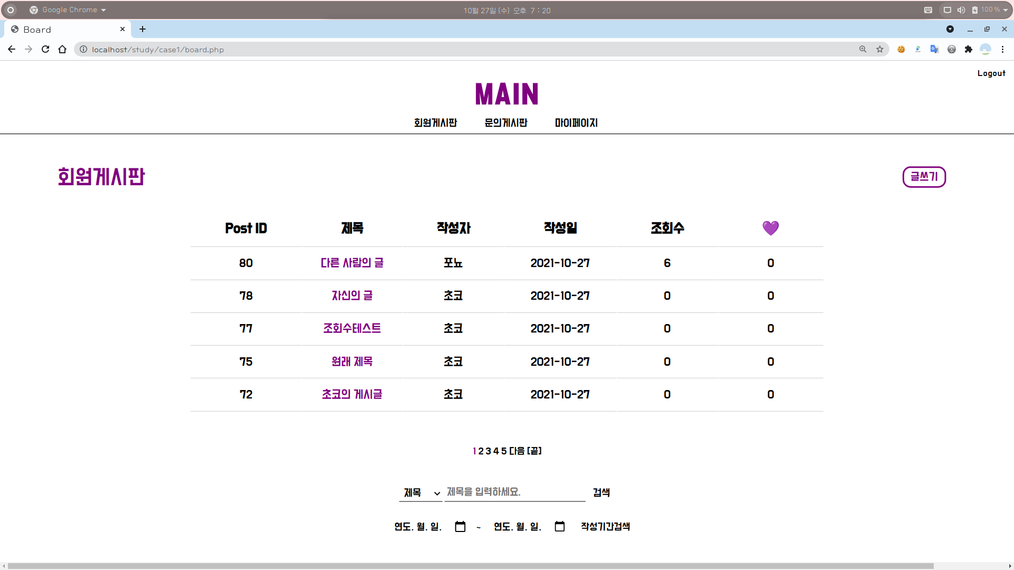This screenshot has width=1014, height=570.
Task: Open the 문의게시판 menu item
Action: tap(505, 123)
